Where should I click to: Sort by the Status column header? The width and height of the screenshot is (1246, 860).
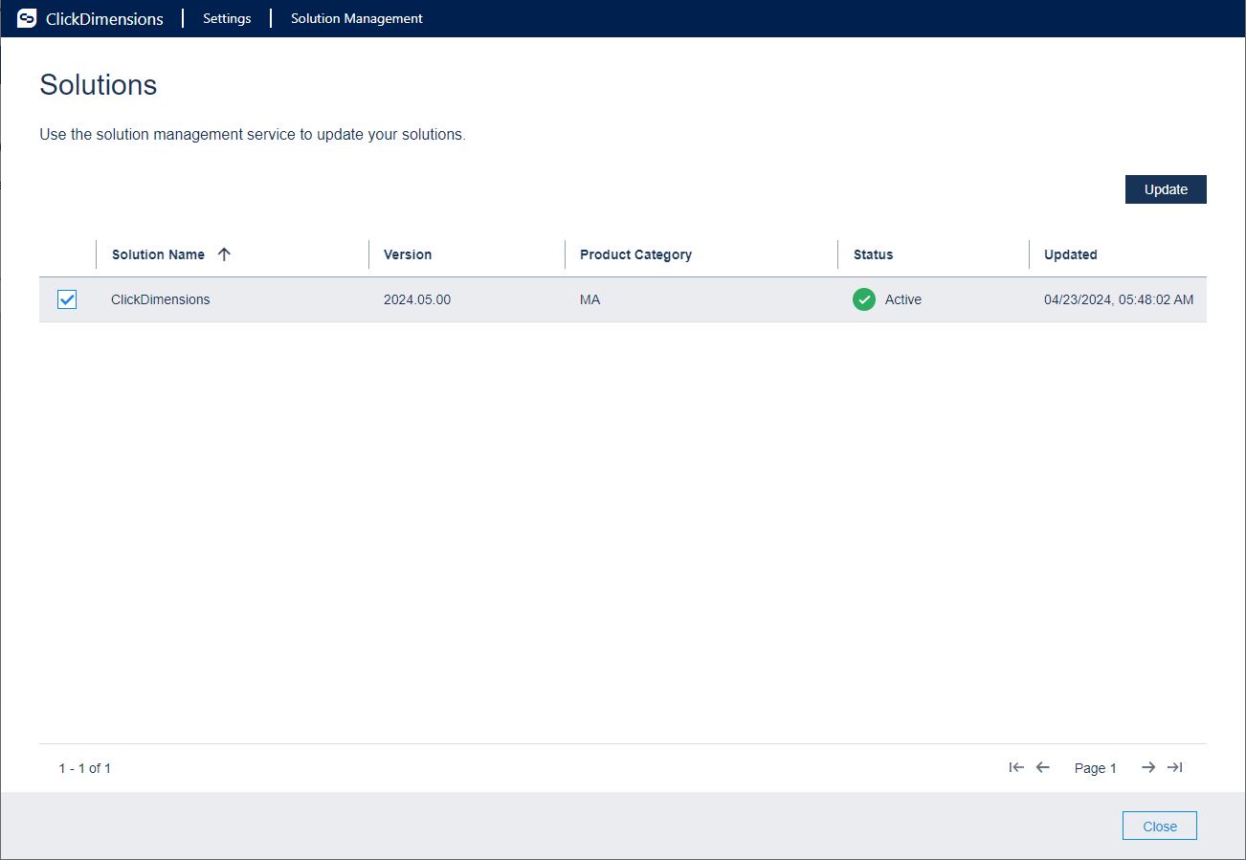[873, 254]
